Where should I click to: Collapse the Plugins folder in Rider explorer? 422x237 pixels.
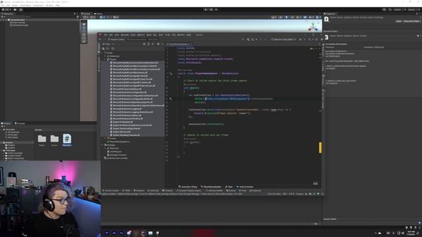105,59
